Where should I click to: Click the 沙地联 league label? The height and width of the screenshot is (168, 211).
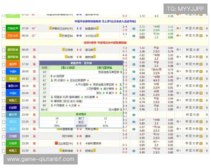point(13,136)
